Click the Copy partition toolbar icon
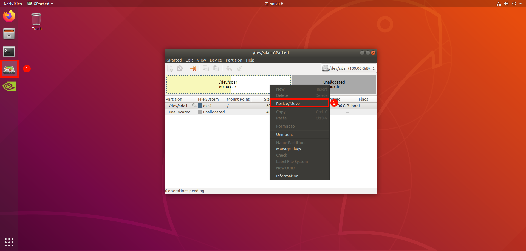This screenshot has height=251, width=526. (x=206, y=68)
